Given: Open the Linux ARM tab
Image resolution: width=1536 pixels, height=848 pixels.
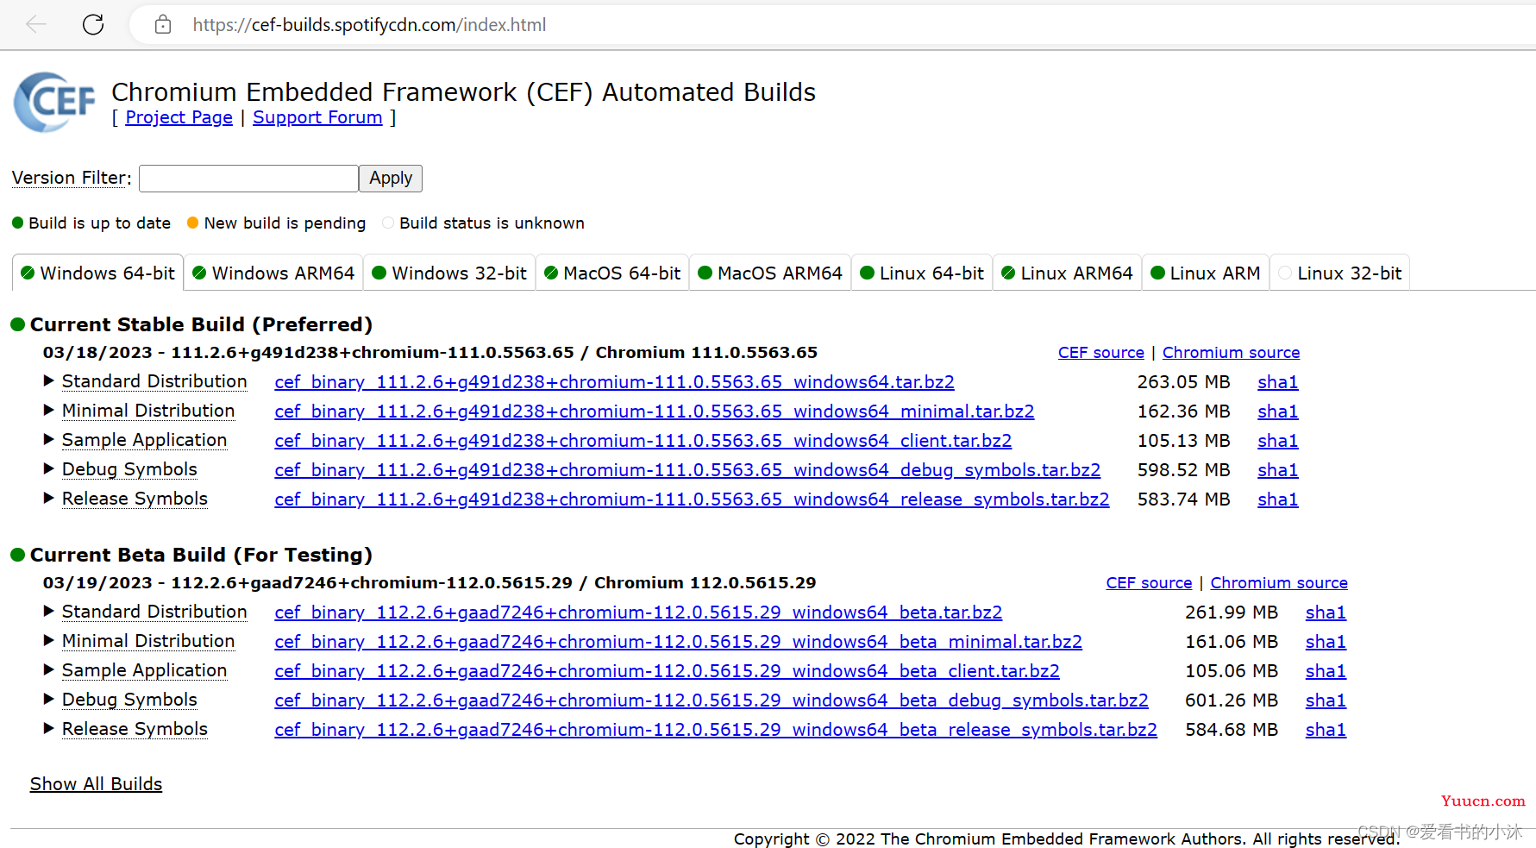Looking at the screenshot, I should coord(1206,273).
